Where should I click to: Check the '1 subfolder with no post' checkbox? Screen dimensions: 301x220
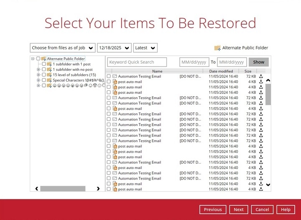click(x=44, y=69)
